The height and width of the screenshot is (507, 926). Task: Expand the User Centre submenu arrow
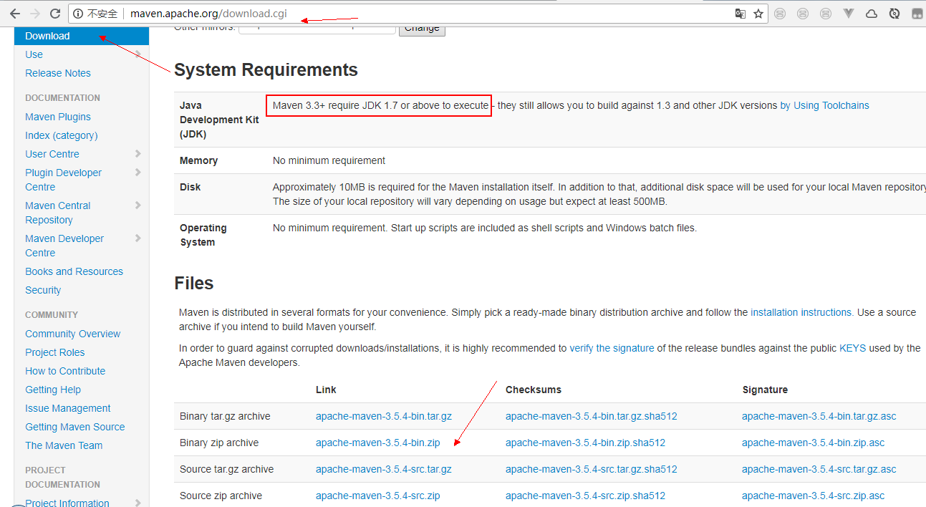click(138, 154)
